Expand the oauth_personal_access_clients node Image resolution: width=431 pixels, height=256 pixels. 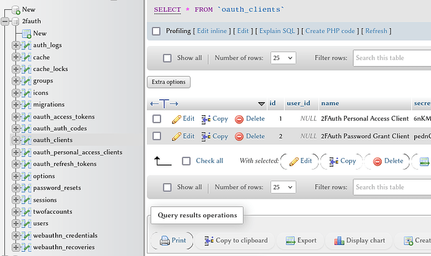[x=16, y=153]
